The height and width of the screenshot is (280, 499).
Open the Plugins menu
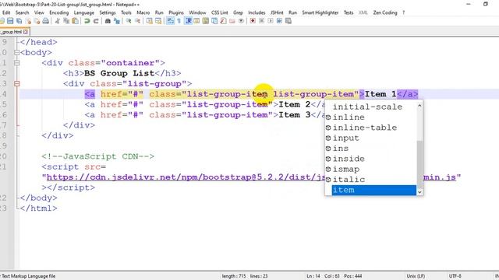[x=176, y=12]
